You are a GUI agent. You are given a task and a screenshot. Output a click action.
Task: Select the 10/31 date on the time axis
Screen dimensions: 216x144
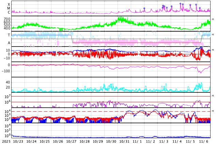pyautogui.click(x=125, y=142)
